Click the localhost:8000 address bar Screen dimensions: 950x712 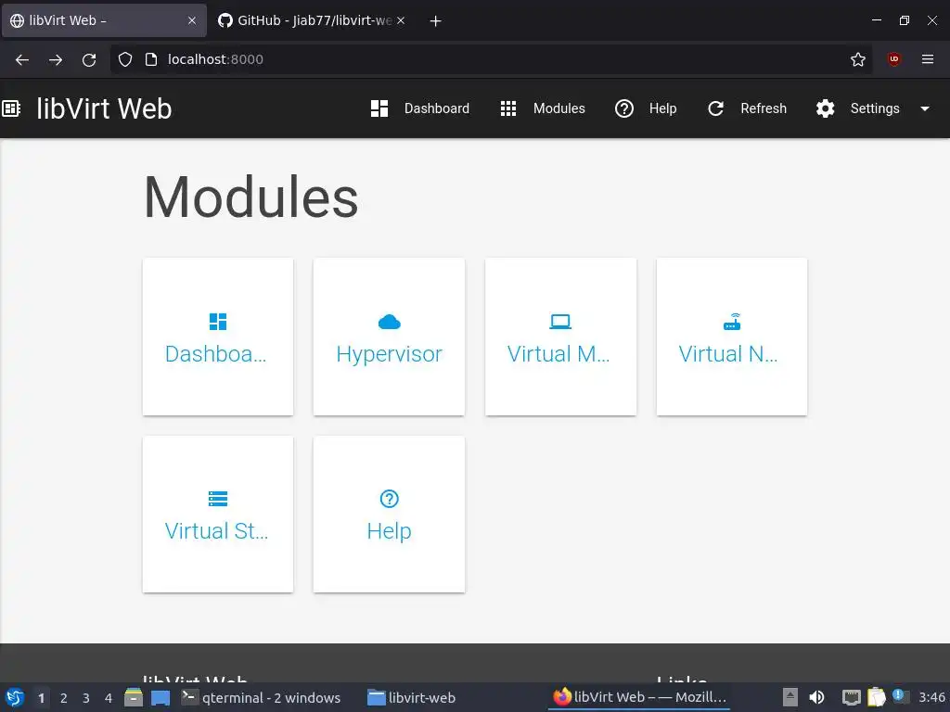click(491, 59)
